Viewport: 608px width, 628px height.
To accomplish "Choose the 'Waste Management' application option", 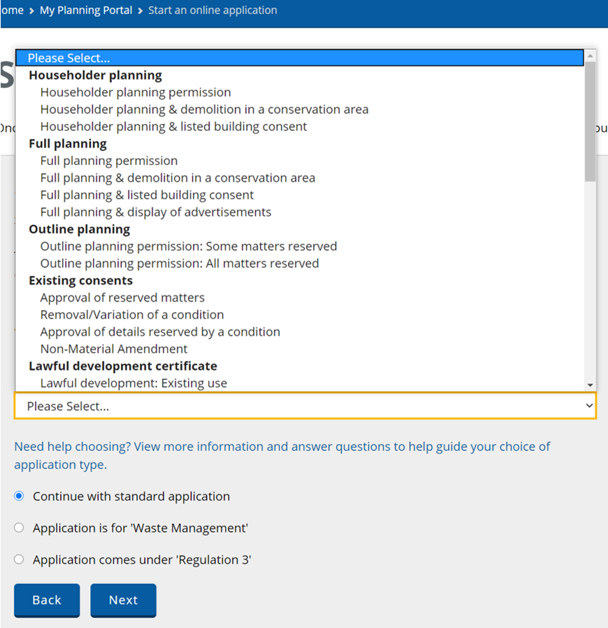I will 19,528.
